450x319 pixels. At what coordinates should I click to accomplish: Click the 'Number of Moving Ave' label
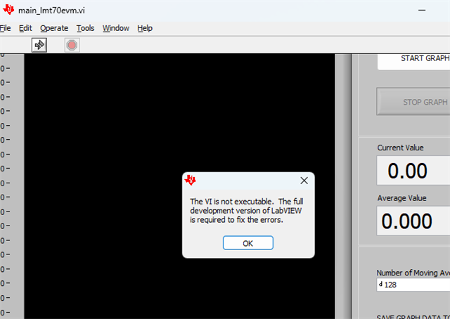[x=413, y=273]
